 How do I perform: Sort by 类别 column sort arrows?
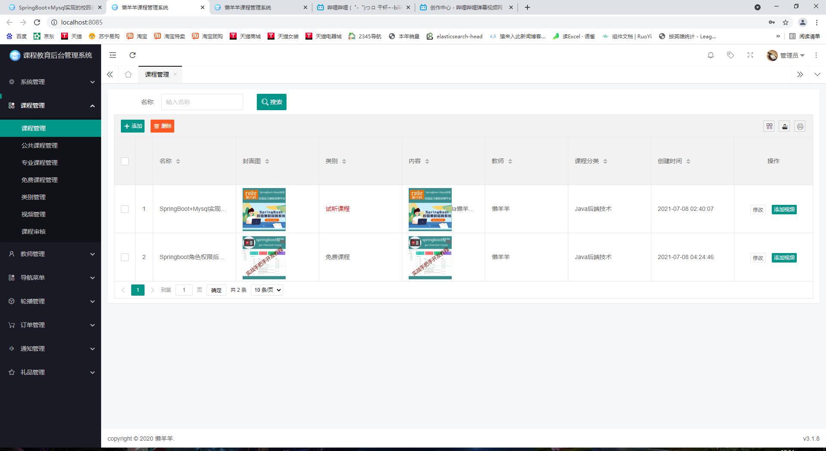pos(344,161)
